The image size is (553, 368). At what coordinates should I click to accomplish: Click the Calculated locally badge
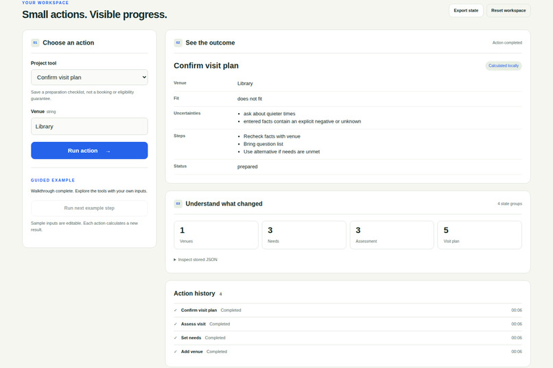click(504, 66)
